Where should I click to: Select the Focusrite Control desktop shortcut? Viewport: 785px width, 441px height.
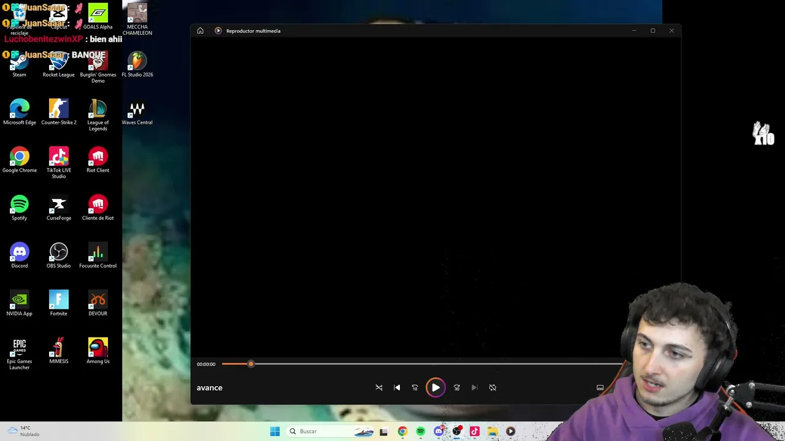click(98, 255)
